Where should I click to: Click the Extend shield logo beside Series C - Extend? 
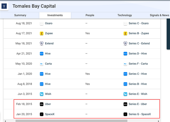(x=125, y=44)
